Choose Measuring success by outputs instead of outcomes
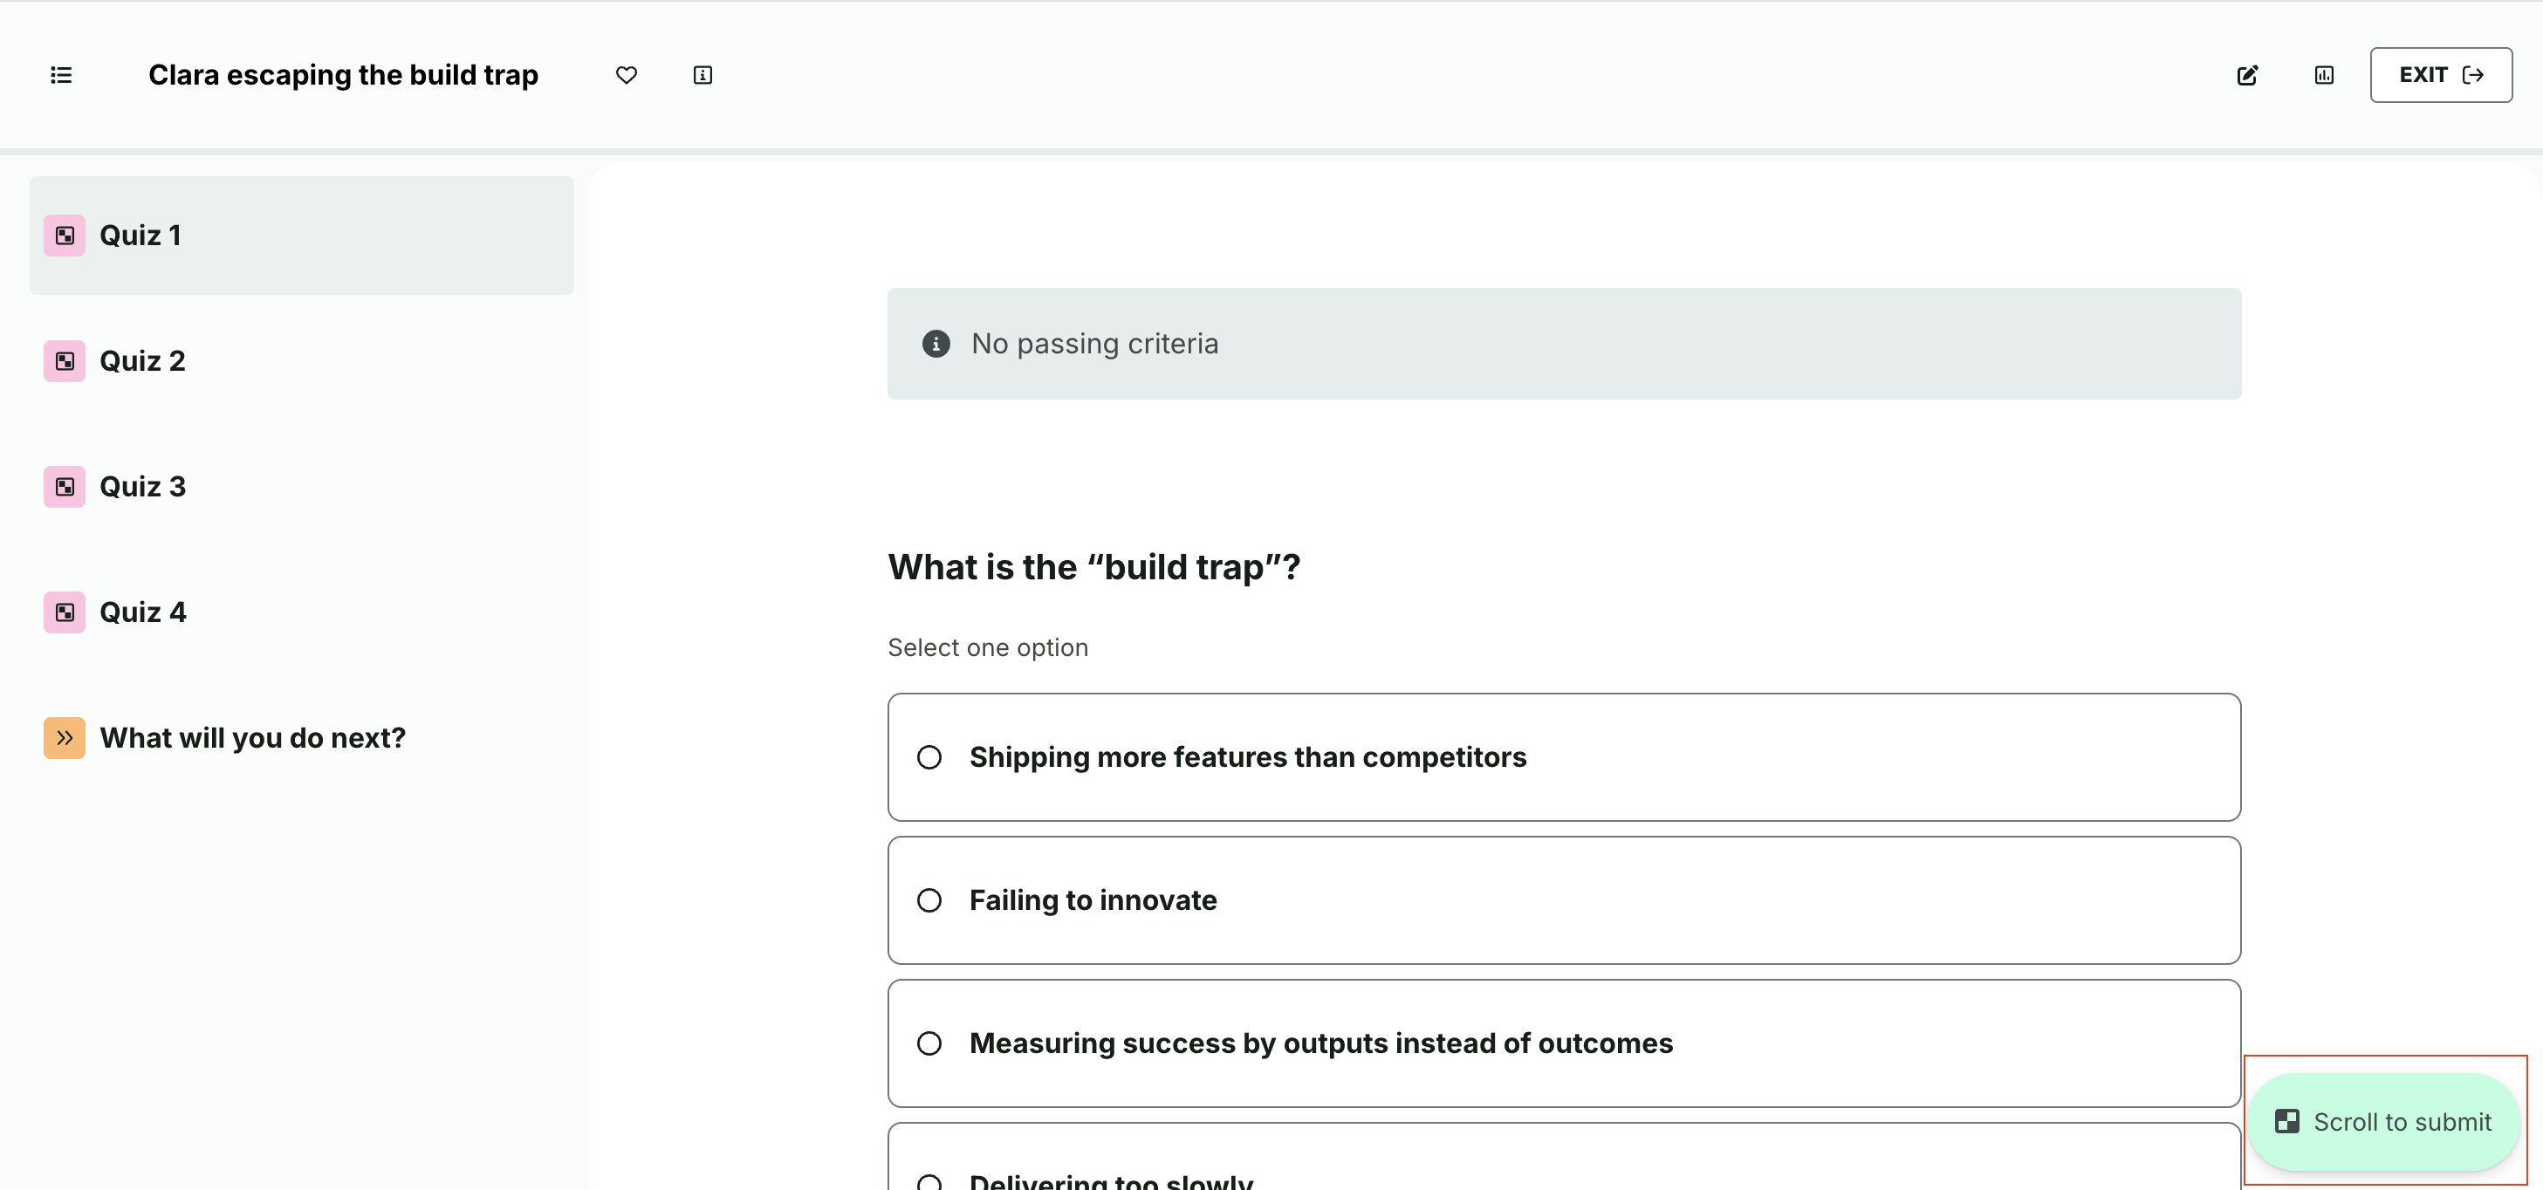Screen dimensions: 2543x1190 tap(929, 1043)
